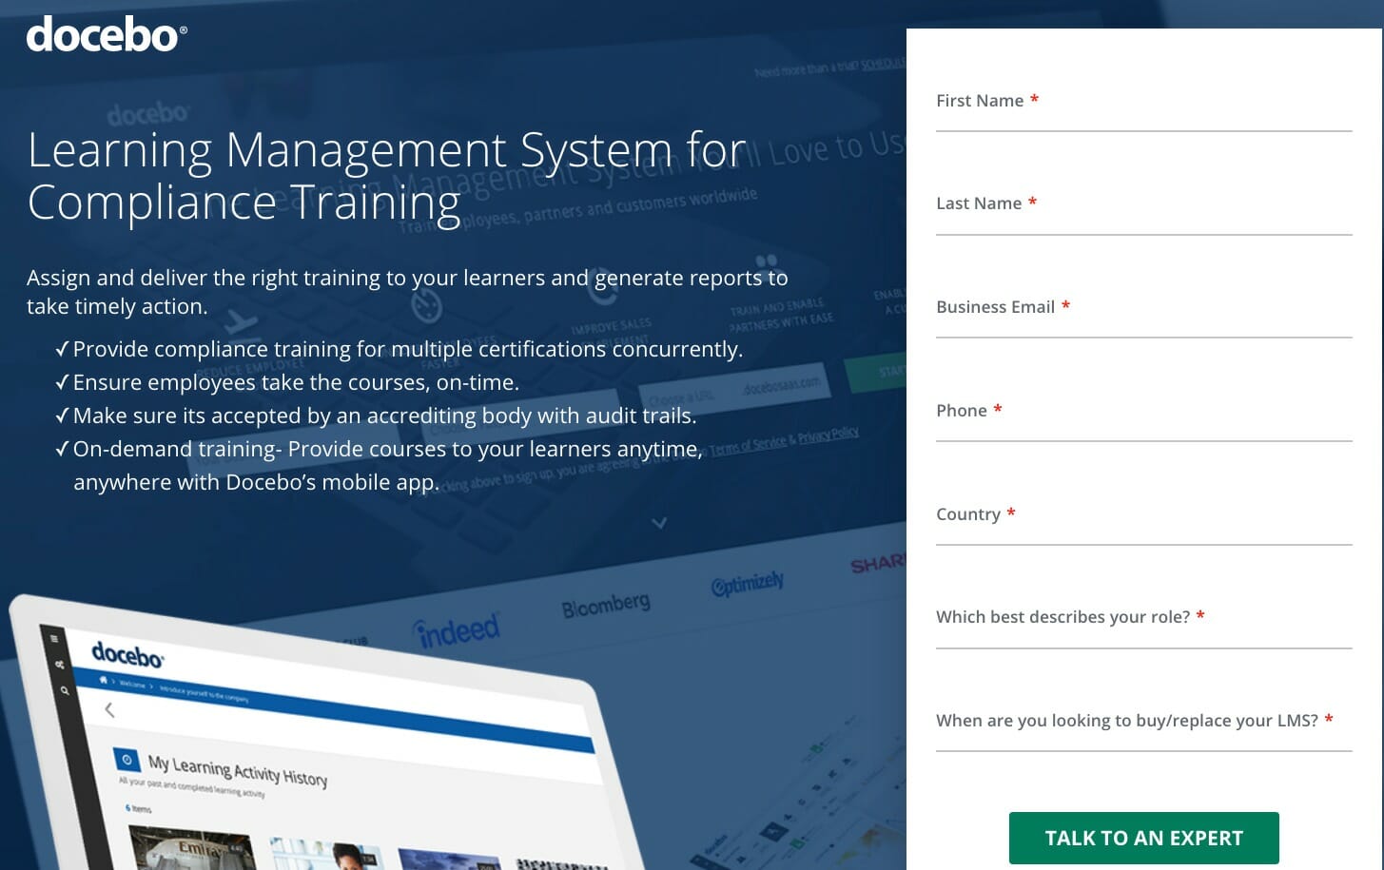Screen dimensions: 1384x870
Task: Click the share icon in tablet sidebar
Action: click(60, 665)
